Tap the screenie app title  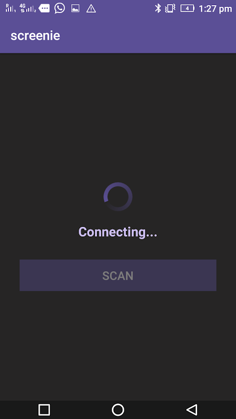point(35,36)
